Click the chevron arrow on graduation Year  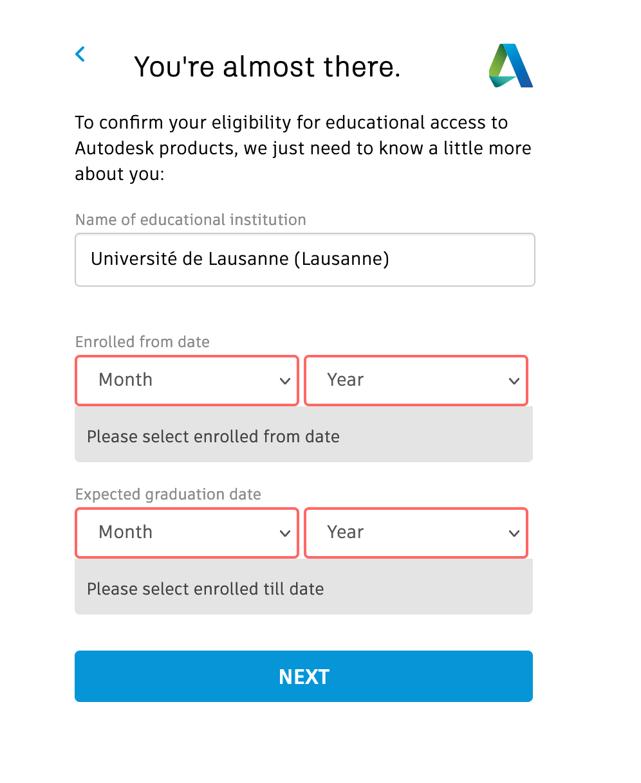click(514, 534)
